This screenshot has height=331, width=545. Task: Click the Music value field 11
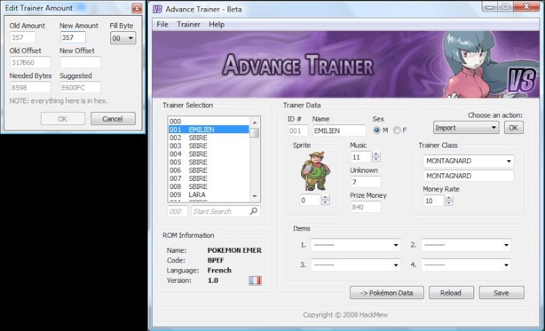361,157
